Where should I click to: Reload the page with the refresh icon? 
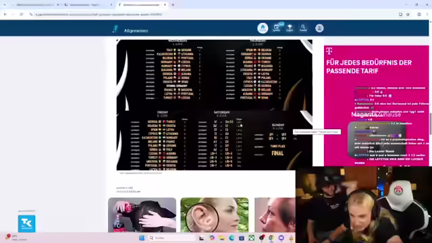(21, 14)
